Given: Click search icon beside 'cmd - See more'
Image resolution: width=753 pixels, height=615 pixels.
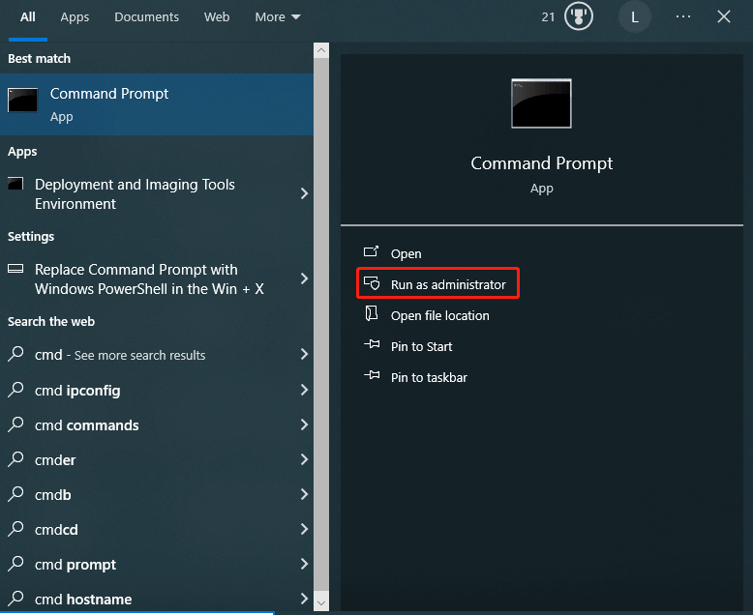Looking at the screenshot, I should [x=15, y=354].
